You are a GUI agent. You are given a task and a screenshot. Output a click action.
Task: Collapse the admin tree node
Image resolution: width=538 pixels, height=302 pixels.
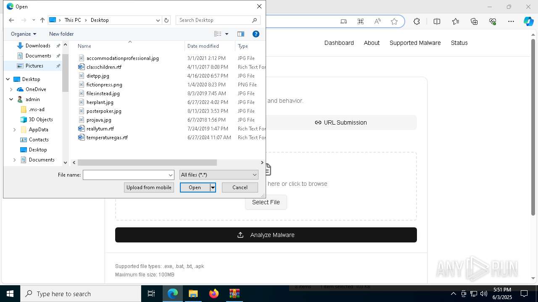(x=11, y=99)
